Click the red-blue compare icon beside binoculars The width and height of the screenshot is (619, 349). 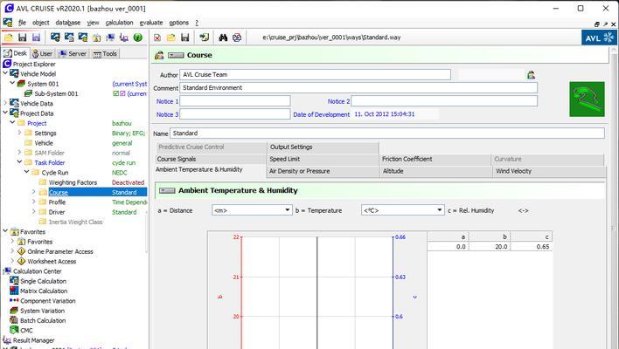tap(237, 38)
